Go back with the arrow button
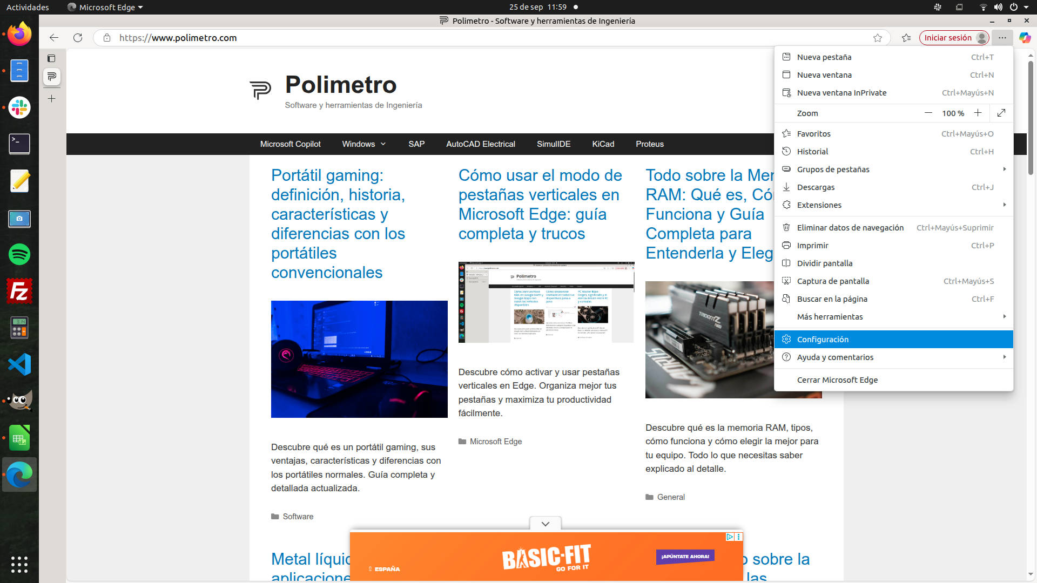 click(53, 38)
